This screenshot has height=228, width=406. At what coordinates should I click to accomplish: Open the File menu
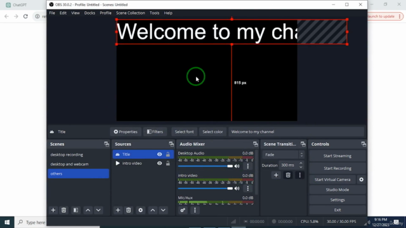[x=52, y=13]
